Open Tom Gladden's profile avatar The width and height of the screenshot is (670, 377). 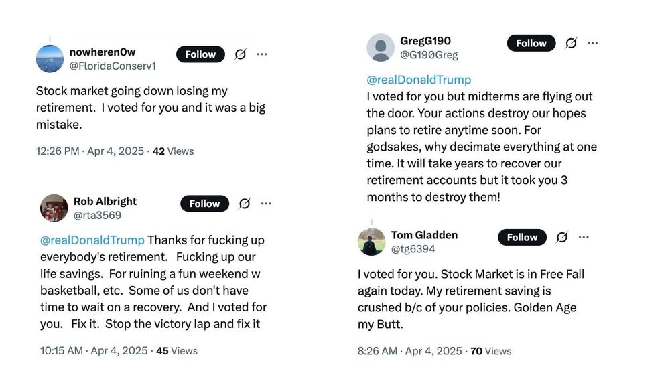pos(372,242)
